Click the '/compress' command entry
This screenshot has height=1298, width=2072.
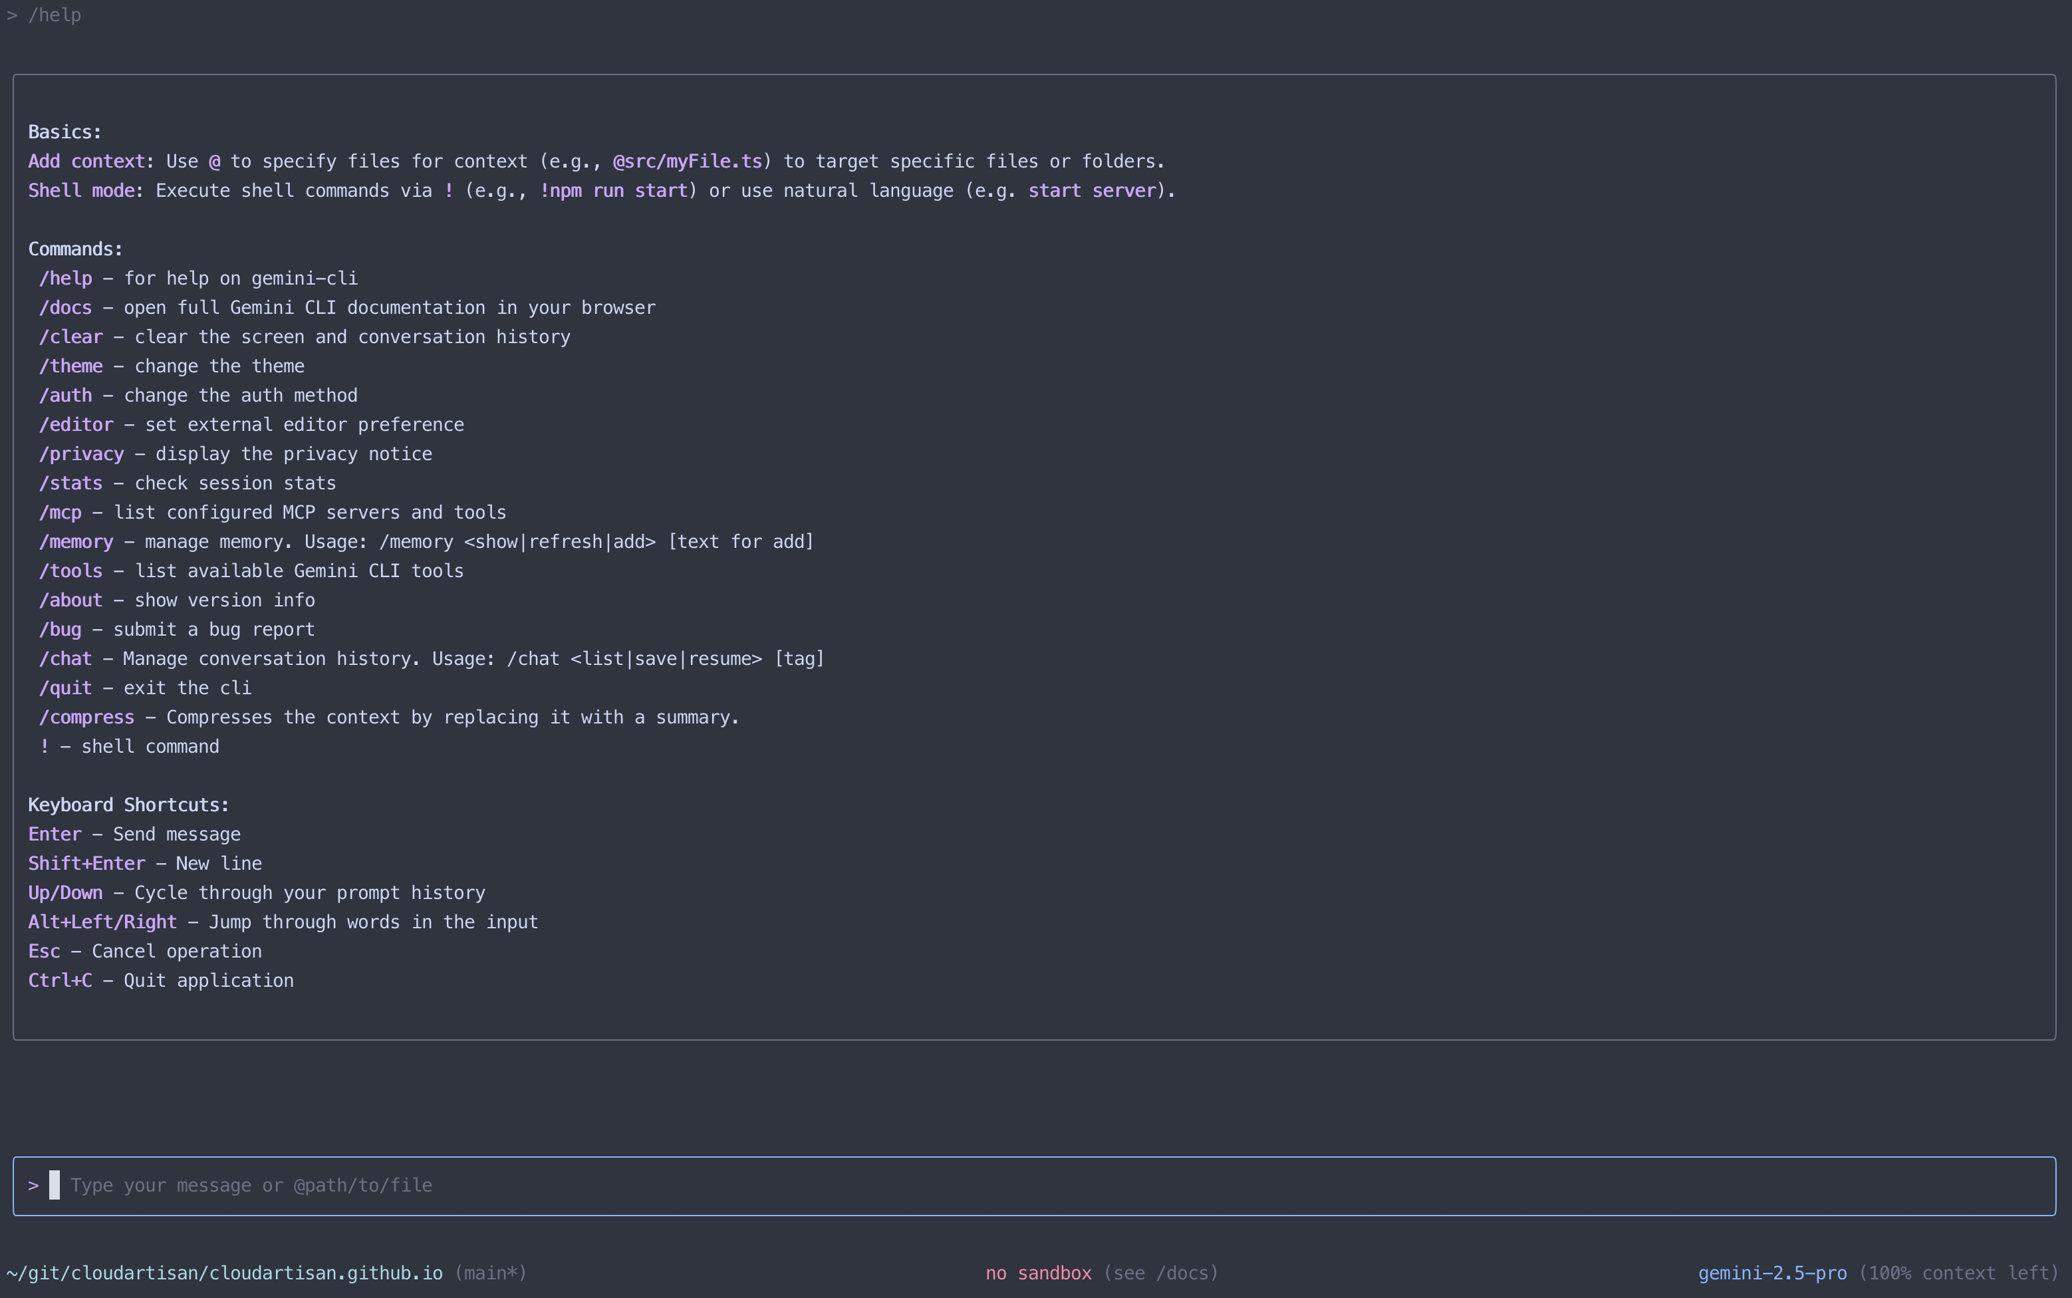point(389,717)
